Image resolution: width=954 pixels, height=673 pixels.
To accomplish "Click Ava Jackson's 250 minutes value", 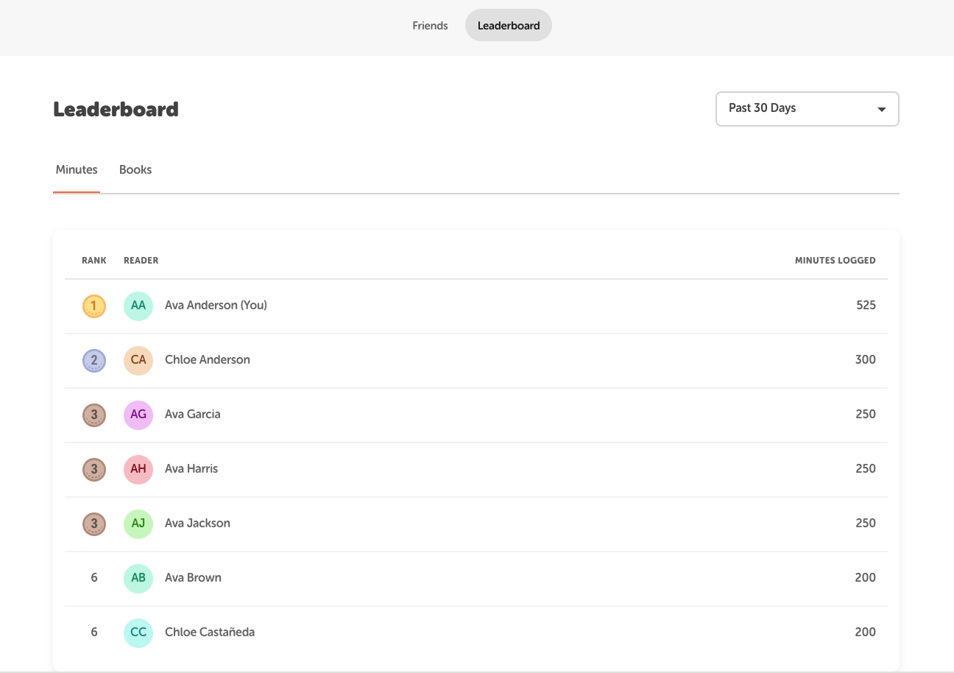I will [866, 523].
